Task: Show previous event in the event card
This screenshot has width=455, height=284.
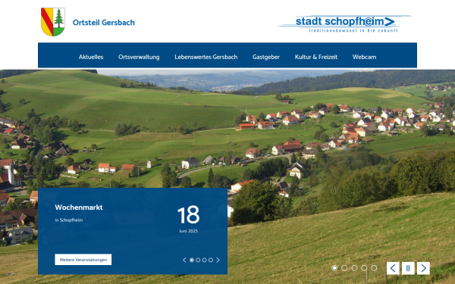Action: coord(184,260)
